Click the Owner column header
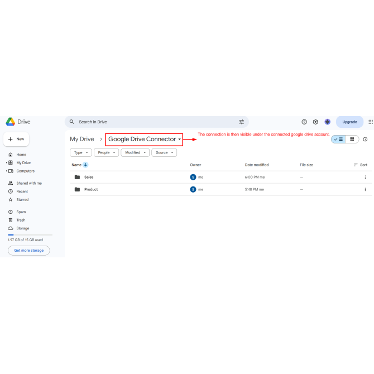 tap(195, 165)
